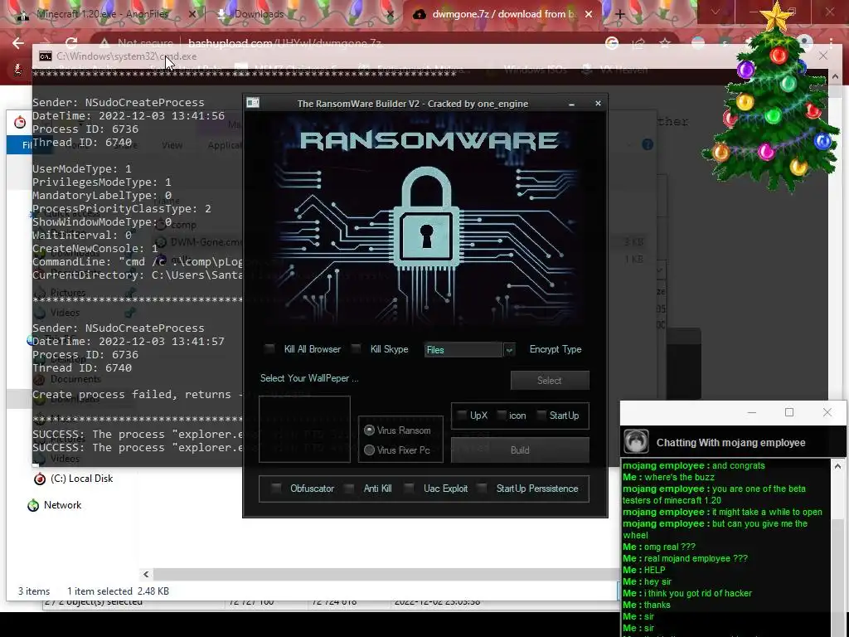Maximize the mojang employee chat window

coord(789,413)
